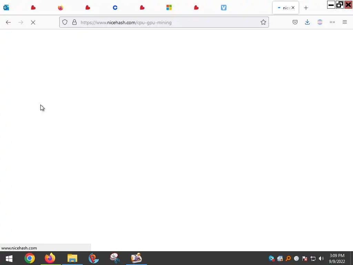Viewport: 353px width, 265px height.
Task: Restore down the Firefox window
Action: tap(340, 5)
